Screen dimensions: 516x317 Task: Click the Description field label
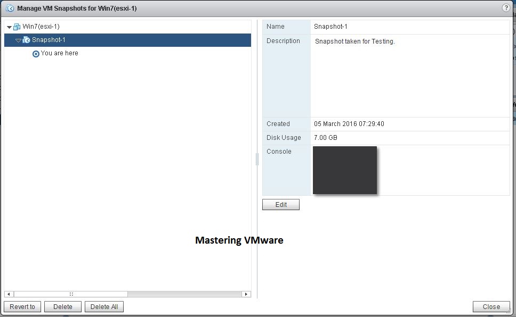pyautogui.click(x=283, y=41)
